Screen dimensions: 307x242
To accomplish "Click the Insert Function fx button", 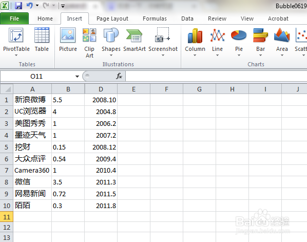I will click(119, 76).
